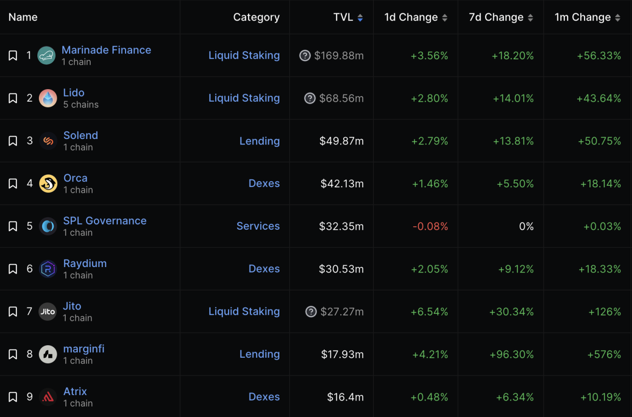Open Liquid Staking category in Lido row
Screen dimensions: 632x417
244,98
